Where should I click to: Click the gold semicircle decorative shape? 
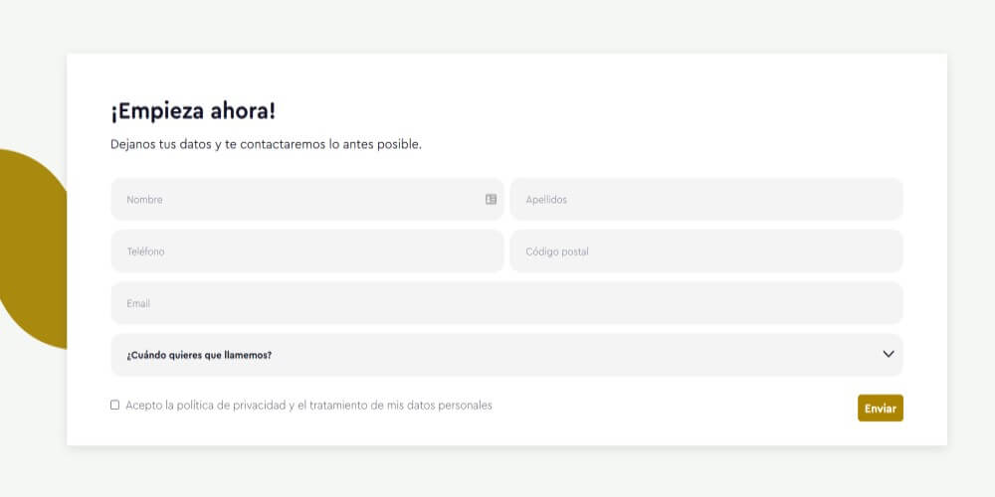32,248
